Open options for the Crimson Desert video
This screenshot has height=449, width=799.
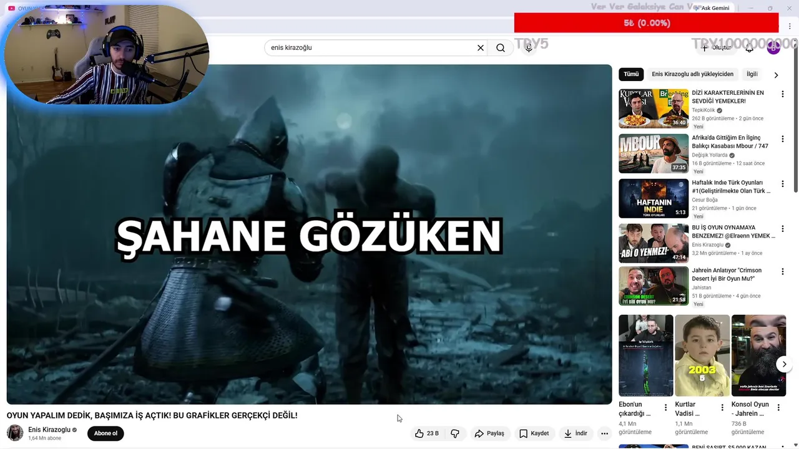coord(782,272)
